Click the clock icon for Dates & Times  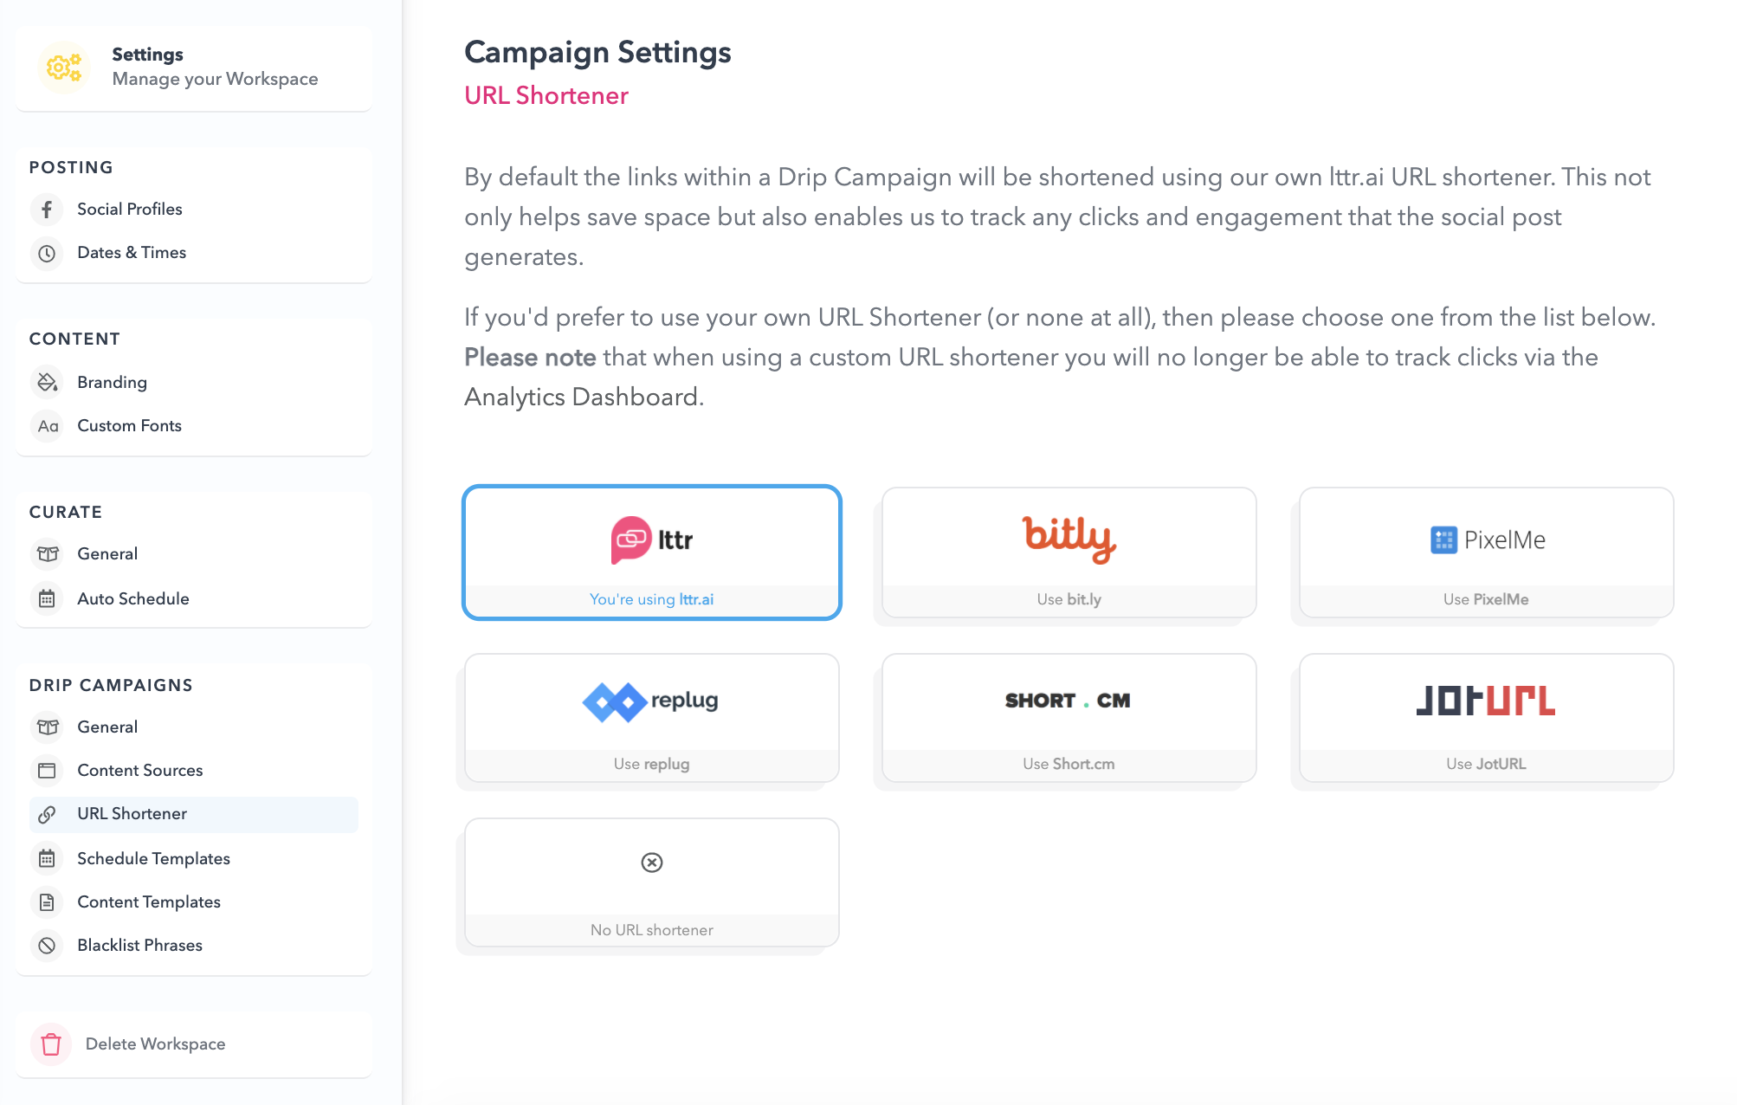[47, 253]
